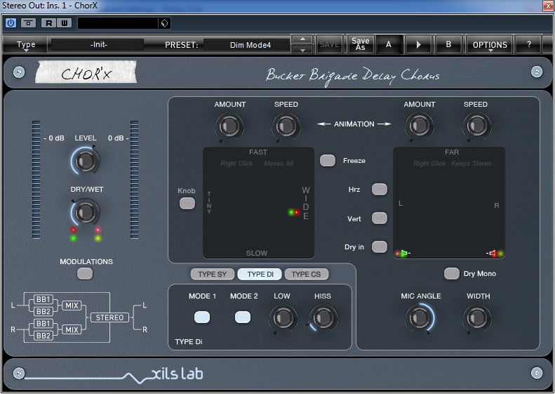The width and height of the screenshot is (555, 394).
Task: Click the HISS knob
Action: pos(323,317)
